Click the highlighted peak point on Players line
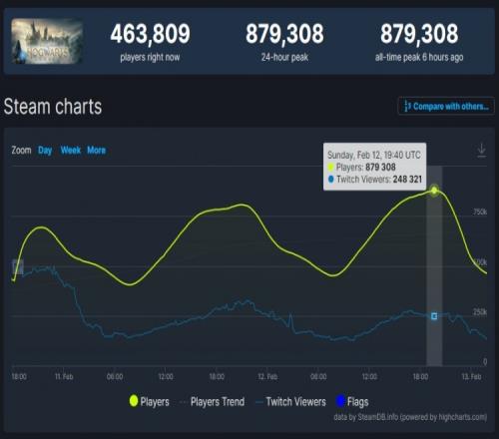This screenshot has width=499, height=439. 434,191
